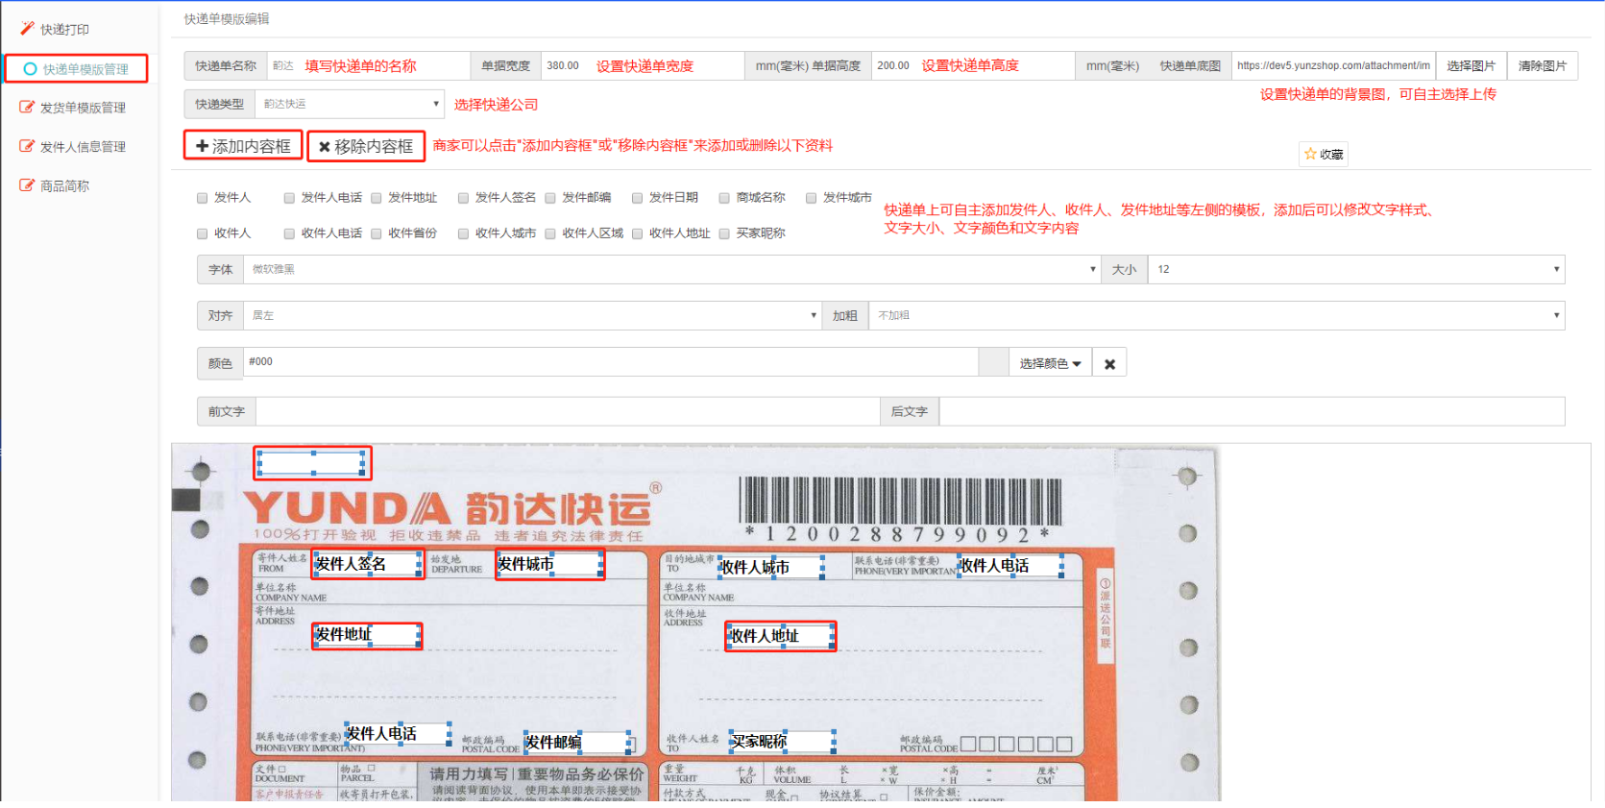This screenshot has height=808, width=1605.
Task: Open the 快递类型 dropdown
Action: (x=350, y=104)
